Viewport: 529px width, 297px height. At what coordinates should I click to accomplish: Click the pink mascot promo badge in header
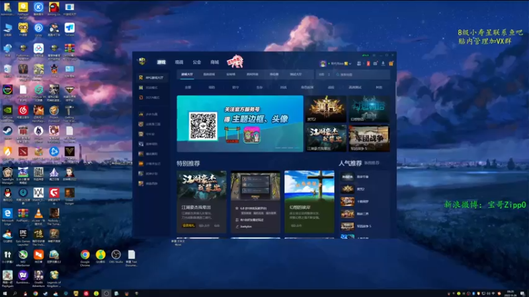(x=235, y=61)
